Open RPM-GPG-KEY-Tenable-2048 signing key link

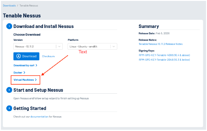(x=164, y=60)
